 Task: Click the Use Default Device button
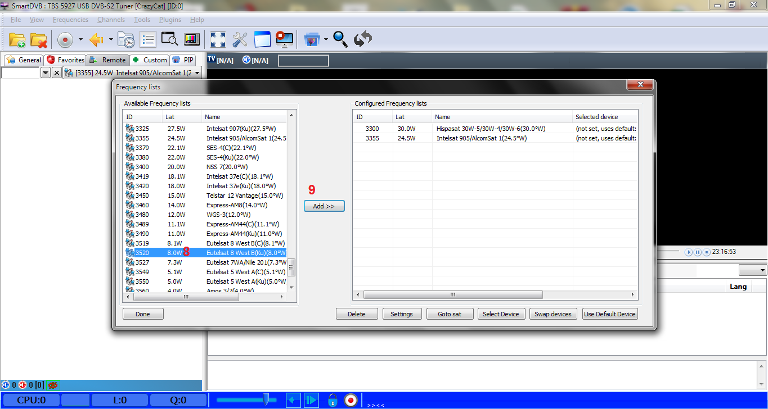pos(610,314)
